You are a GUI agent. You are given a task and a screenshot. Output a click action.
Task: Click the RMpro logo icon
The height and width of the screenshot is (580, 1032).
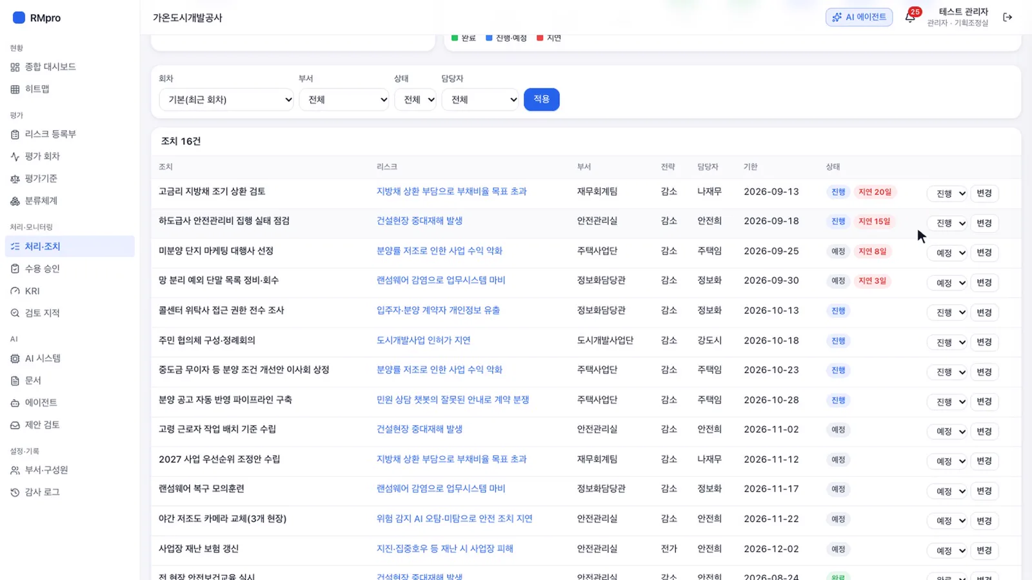pyautogui.click(x=19, y=17)
